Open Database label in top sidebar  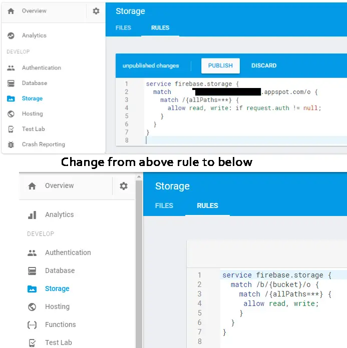pos(35,83)
